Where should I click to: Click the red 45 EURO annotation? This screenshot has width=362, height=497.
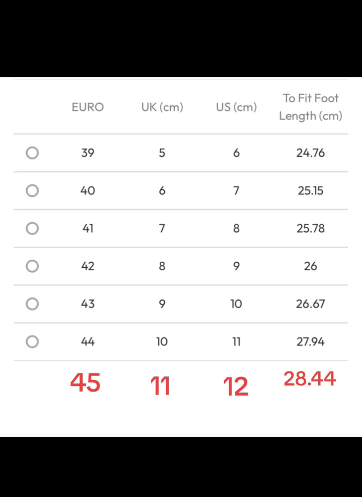[x=85, y=383]
